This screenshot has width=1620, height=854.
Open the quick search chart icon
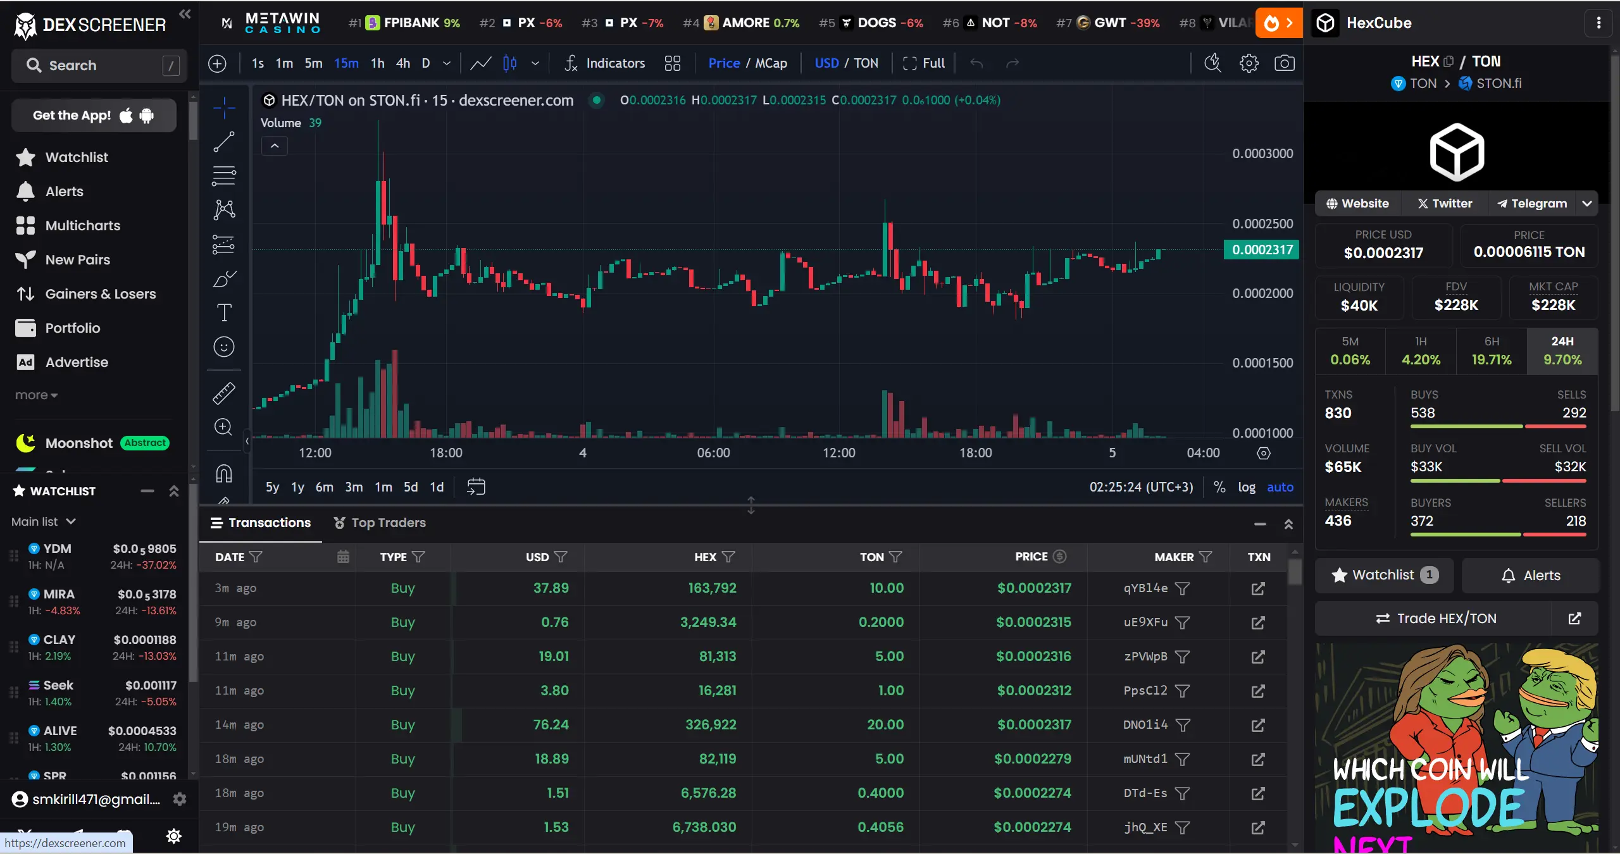coord(1213,63)
